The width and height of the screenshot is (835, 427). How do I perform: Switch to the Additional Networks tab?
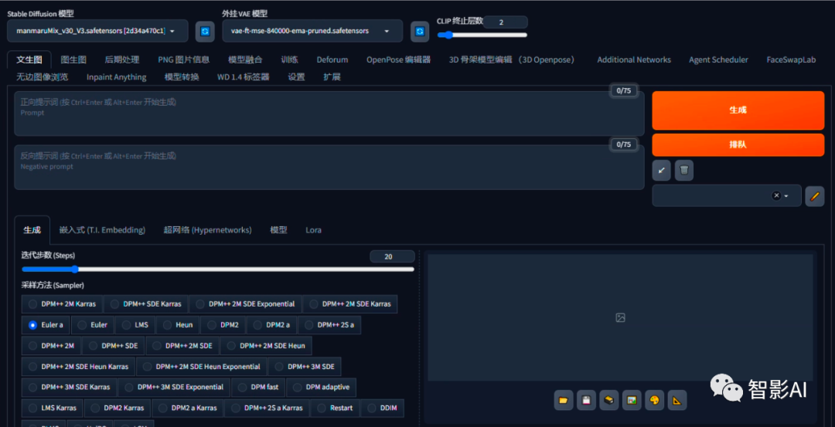tap(634, 60)
